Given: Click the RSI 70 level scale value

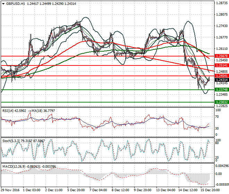Looking at the screenshot, I should coord(217,117).
